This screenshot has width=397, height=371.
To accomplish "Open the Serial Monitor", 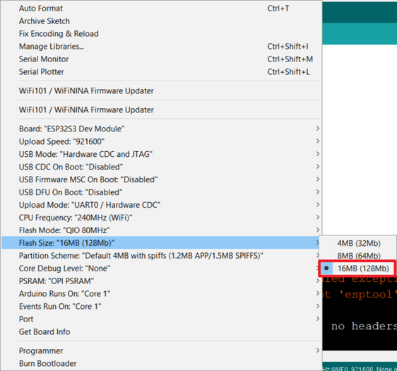I will pos(162,59).
